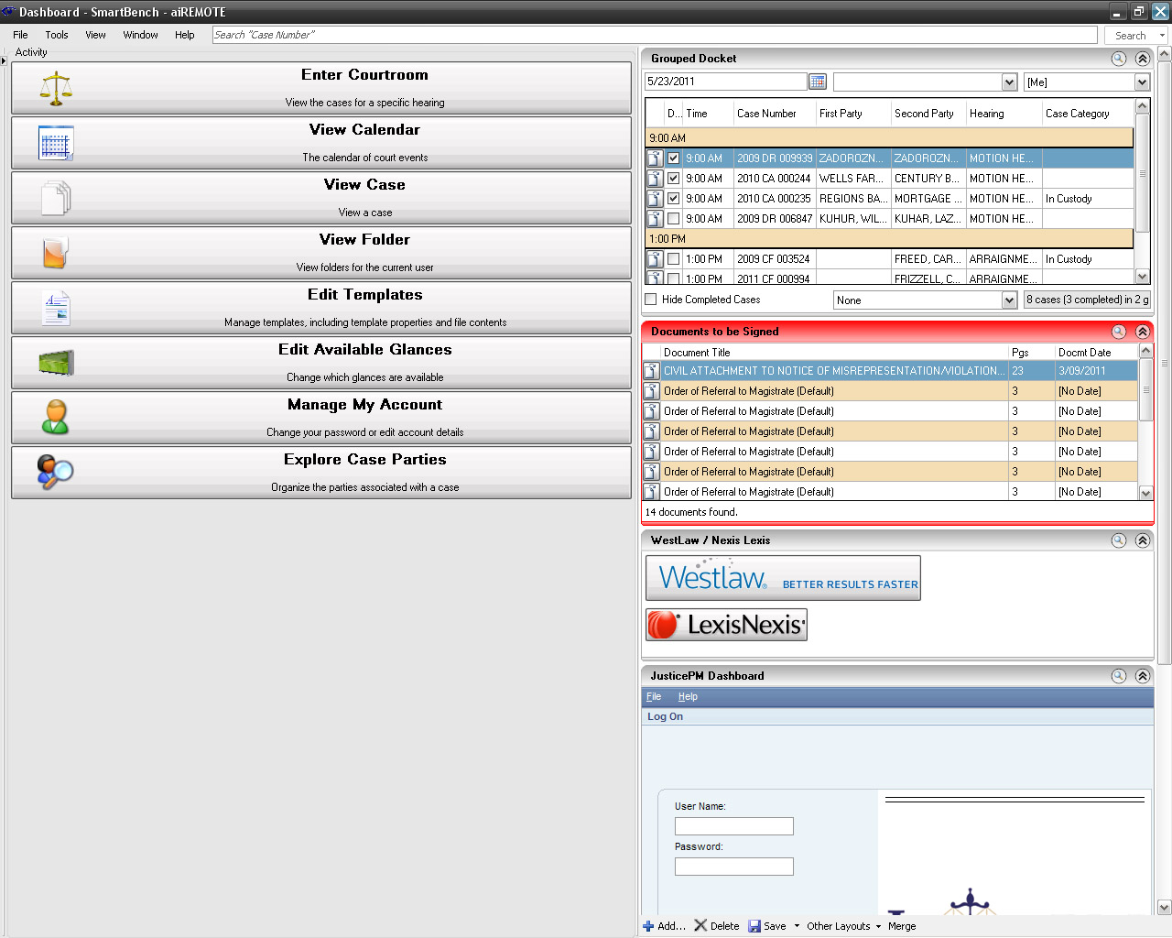Open icon beside CIVIL ATTACHMENT TO NOTICE document
Viewport: 1172px width, 938px height.
pyautogui.click(x=651, y=371)
